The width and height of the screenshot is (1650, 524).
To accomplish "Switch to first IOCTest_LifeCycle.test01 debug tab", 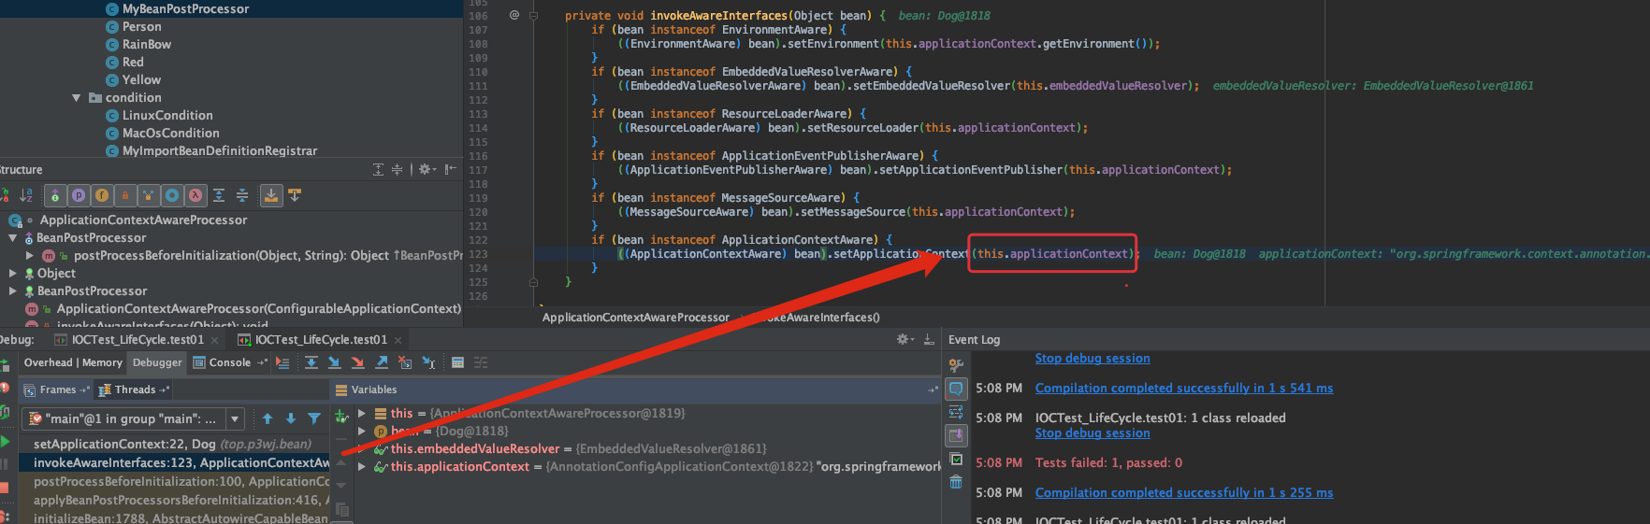I will (137, 339).
